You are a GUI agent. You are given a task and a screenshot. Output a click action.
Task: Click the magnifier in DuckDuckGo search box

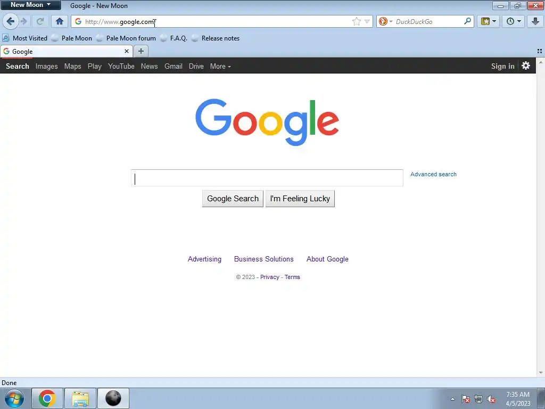pos(467,21)
